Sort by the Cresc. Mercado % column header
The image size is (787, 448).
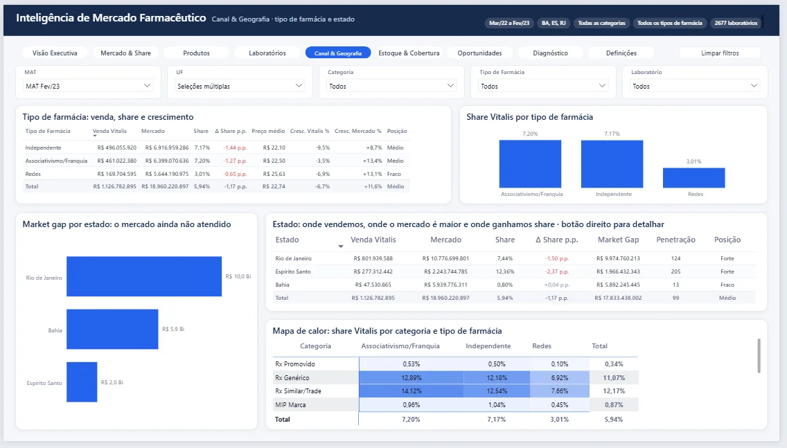pyautogui.click(x=358, y=131)
